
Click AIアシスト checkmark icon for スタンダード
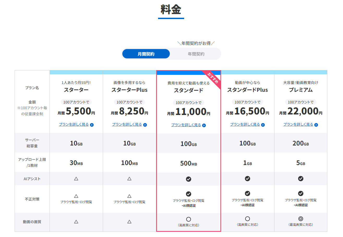click(x=189, y=179)
